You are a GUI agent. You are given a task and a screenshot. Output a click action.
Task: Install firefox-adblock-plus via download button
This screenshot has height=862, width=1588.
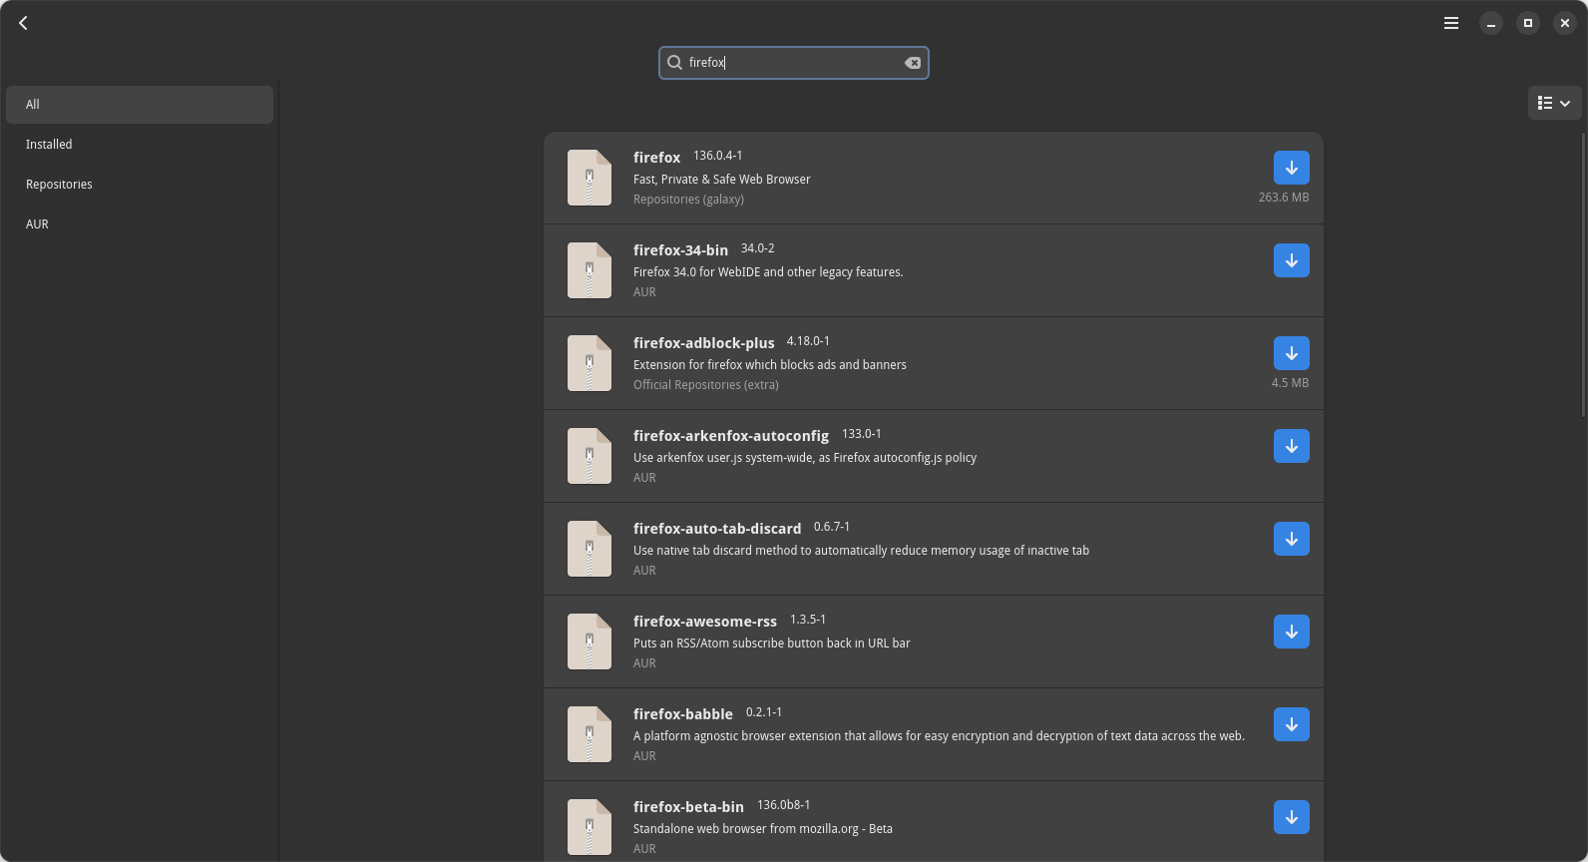coord(1292,353)
